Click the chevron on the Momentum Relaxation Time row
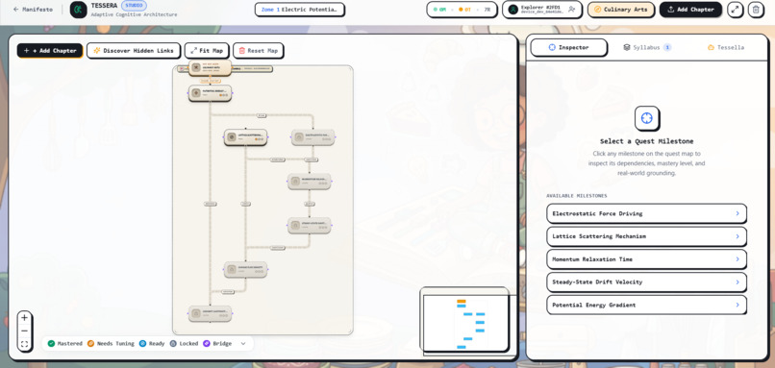 click(737, 258)
